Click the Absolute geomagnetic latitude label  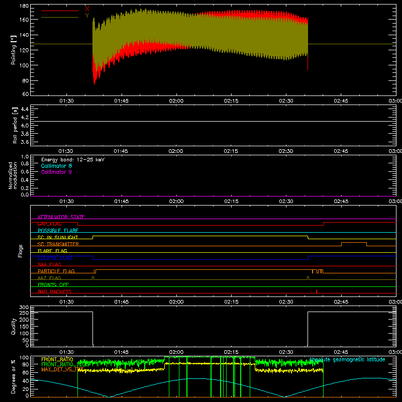tap(347, 360)
